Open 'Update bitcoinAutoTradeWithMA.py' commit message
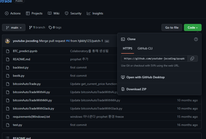206x139 pixels. (95, 100)
